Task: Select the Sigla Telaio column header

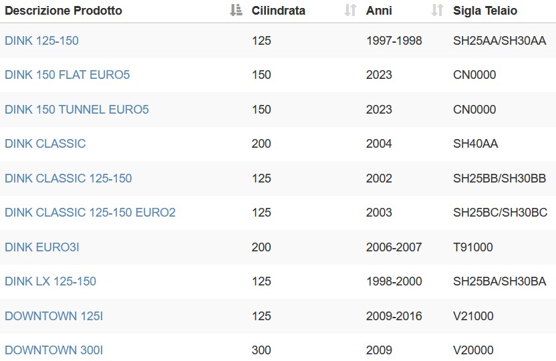Action: coord(485,11)
